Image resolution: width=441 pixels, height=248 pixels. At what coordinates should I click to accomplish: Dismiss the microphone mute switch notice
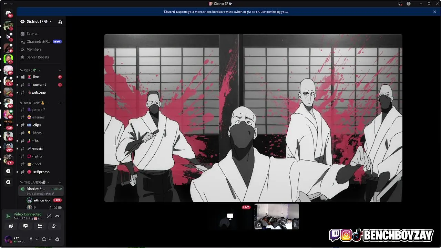tap(435, 12)
